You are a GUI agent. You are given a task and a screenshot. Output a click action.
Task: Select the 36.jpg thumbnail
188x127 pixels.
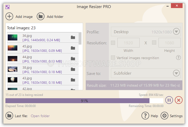click(x=12, y=37)
